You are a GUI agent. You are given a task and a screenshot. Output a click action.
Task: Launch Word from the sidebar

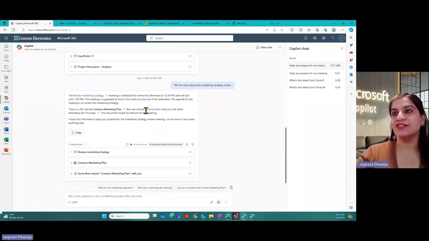(6, 131)
